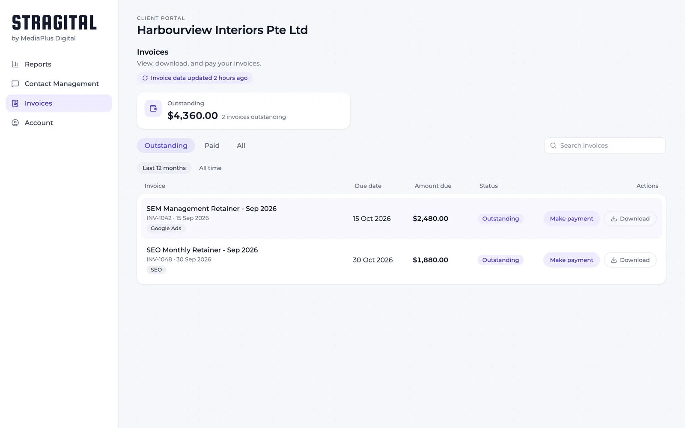The width and height of the screenshot is (685, 428).
Task: Click the STRAGITAL logo
Action: (x=54, y=23)
